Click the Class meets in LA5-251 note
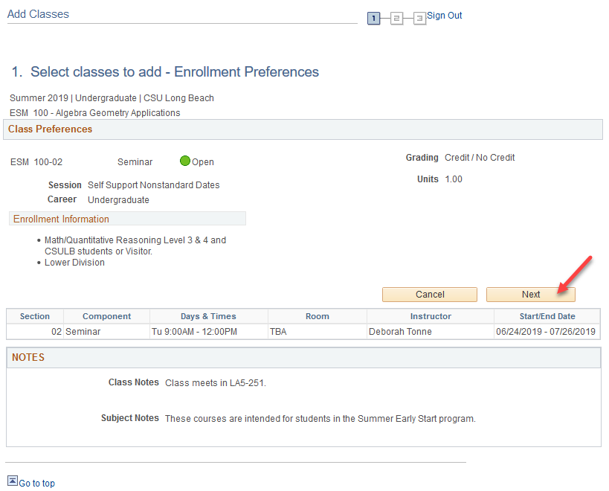The height and width of the screenshot is (491, 609). (x=216, y=383)
